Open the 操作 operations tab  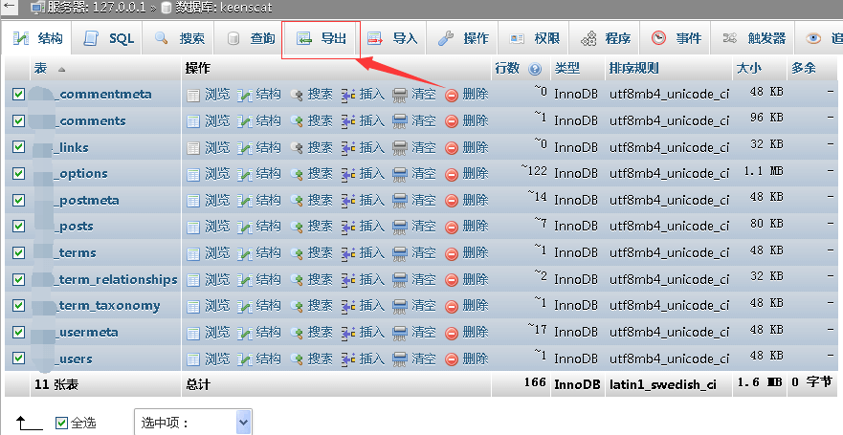click(463, 38)
